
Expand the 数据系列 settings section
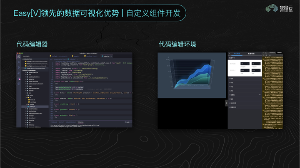[x=245, y=107]
